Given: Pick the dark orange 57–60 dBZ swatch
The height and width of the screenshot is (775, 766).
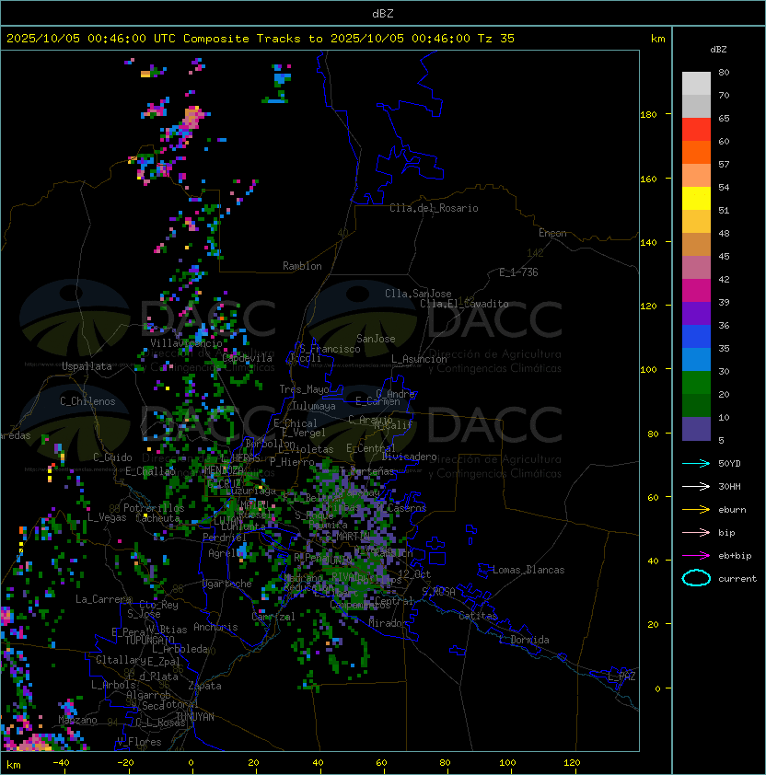Looking at the screenshot, I should [x=696, y=152].
